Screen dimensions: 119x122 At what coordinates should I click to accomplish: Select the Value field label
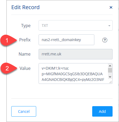tap(25, 68)
